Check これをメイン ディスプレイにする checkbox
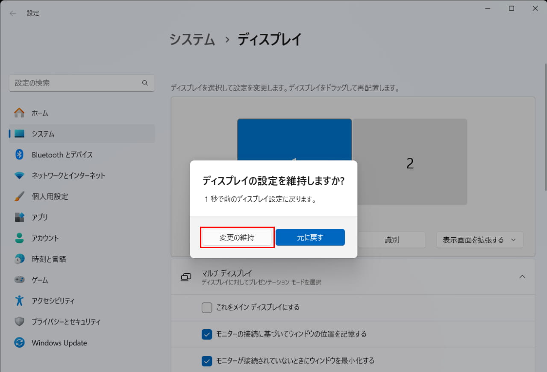Viewport: 547px width, 372px height. tap(207, 307)
